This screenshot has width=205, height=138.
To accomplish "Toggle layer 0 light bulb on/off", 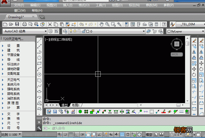I will (71, 31).
